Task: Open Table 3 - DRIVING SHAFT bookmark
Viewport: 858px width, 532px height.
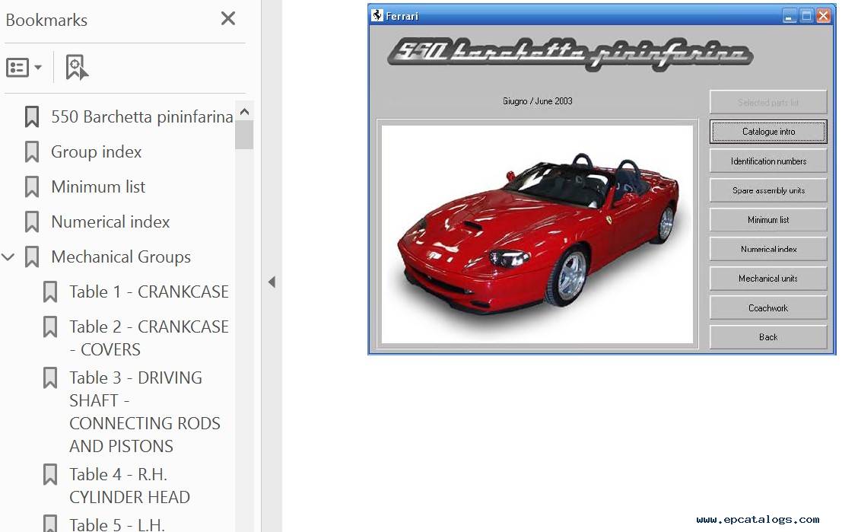Action: coord(145,412)
